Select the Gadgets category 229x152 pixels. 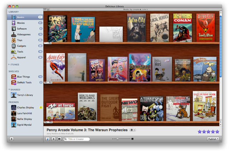[21, 46]
